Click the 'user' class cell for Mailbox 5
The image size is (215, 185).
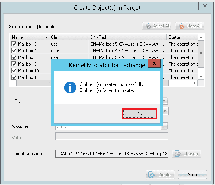55,44
